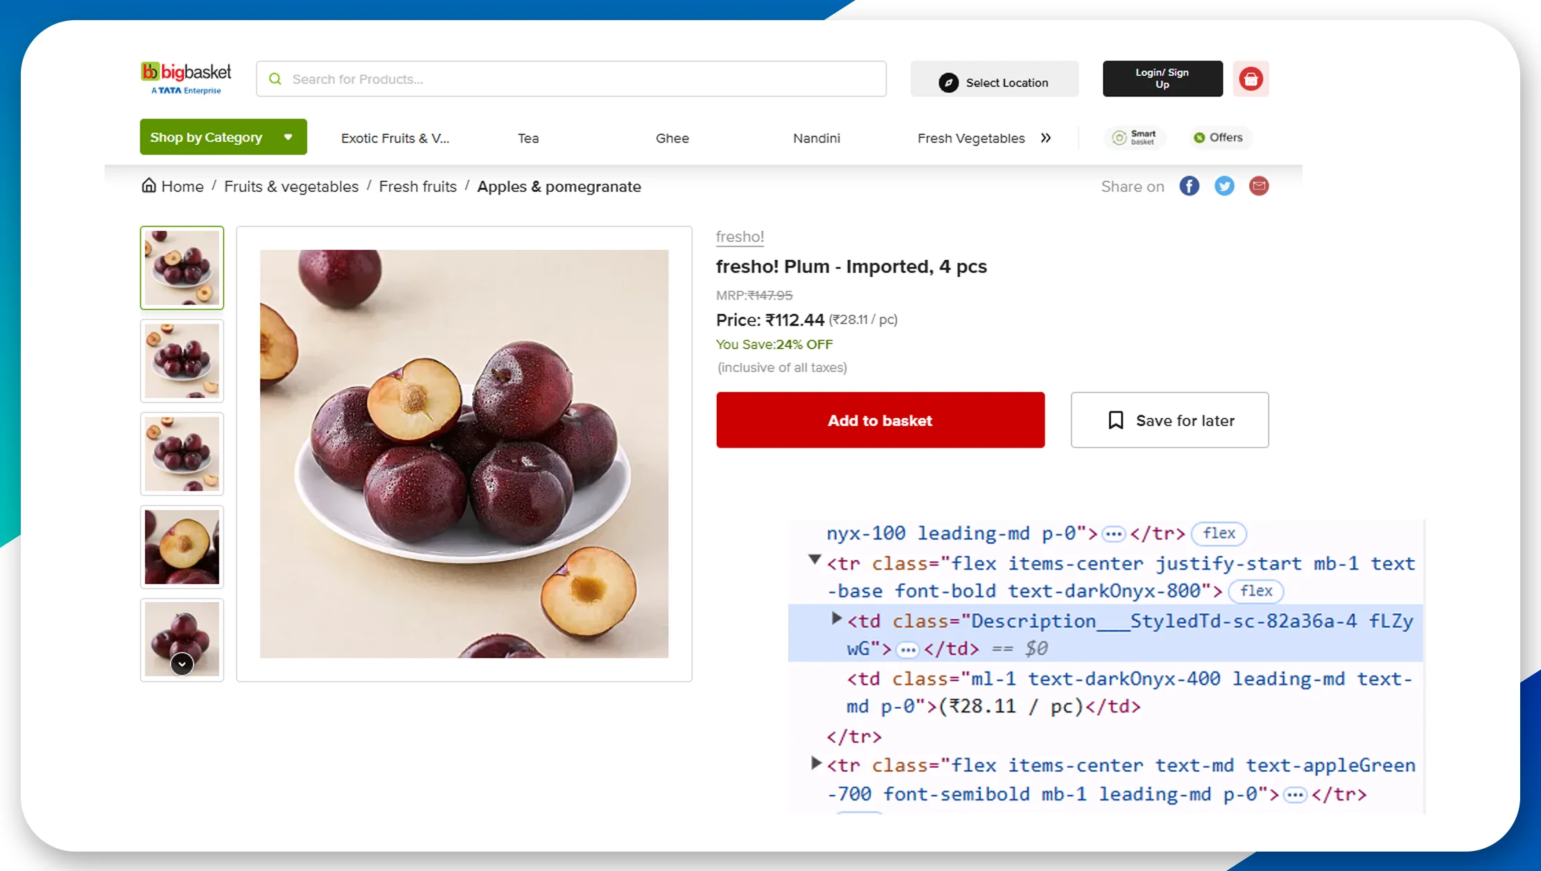The width and height of the screenshot is (1541, 871).
Task: Expand the Shop by Category dropdown
Action: (223, 137)
